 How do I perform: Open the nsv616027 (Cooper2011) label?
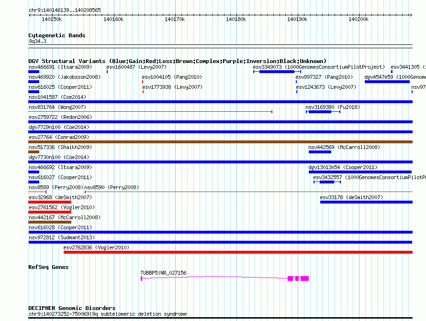60,177
